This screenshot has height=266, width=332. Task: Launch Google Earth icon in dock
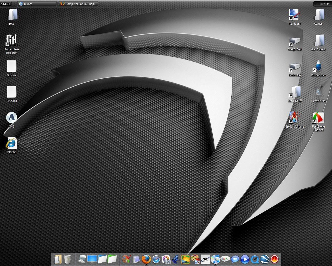point(265,259)
